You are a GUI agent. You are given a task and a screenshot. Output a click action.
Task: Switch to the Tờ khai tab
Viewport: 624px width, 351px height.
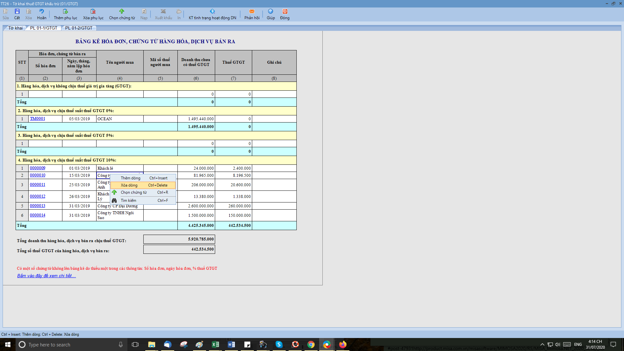15,28
